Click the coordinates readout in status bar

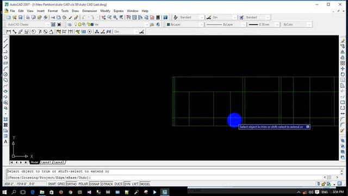point(25,184)
